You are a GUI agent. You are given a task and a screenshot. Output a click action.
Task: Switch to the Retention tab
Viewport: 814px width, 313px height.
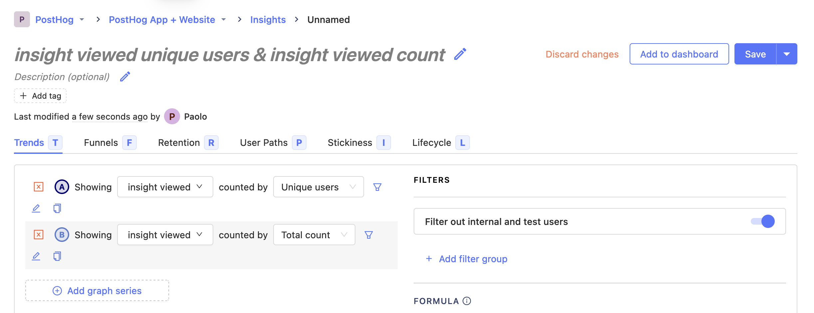(x=179, y=143)
